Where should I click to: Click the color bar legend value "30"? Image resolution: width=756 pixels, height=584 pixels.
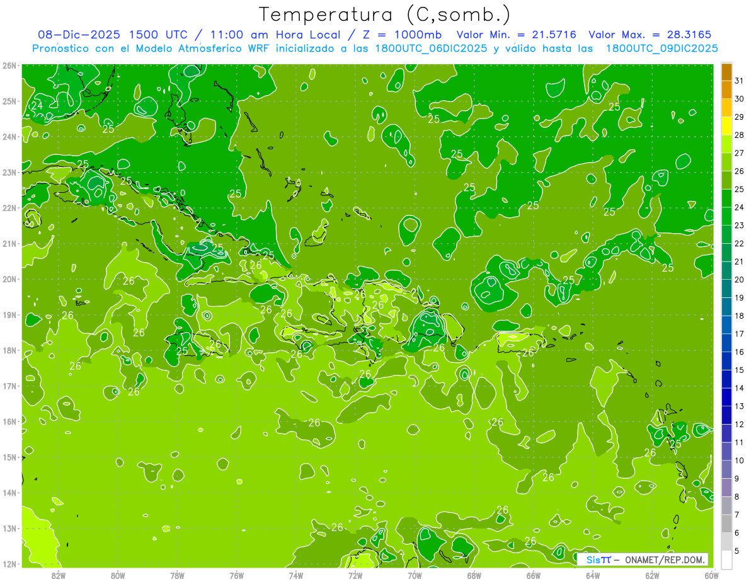[739, 99]
